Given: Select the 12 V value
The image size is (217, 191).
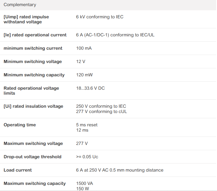Looking at the screenshot, I should 81,62.
